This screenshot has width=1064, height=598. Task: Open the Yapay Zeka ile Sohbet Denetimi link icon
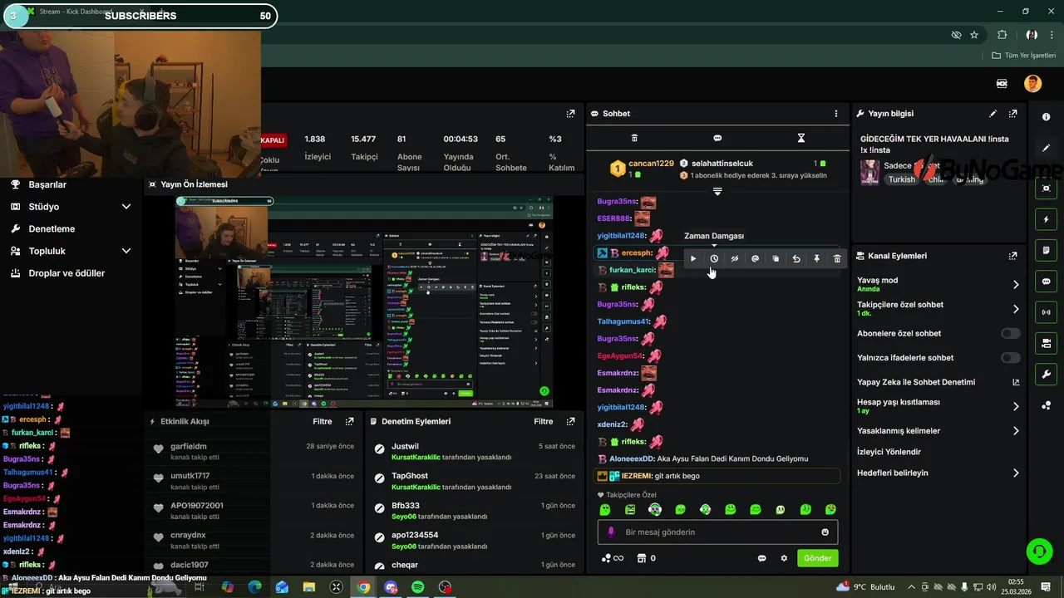click(1016, 382)
